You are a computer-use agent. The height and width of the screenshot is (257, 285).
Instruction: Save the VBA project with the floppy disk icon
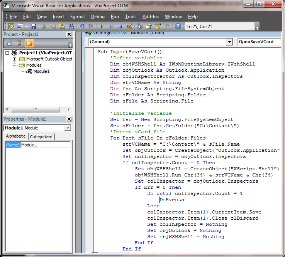33,26
